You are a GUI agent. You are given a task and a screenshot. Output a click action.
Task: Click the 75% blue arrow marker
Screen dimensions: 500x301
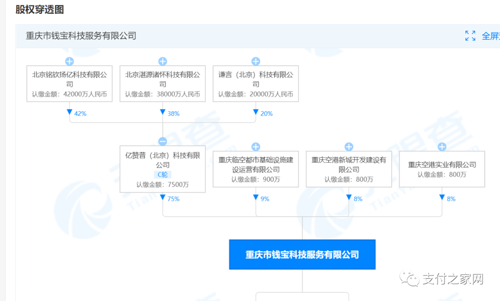click(x=162, y=198)
